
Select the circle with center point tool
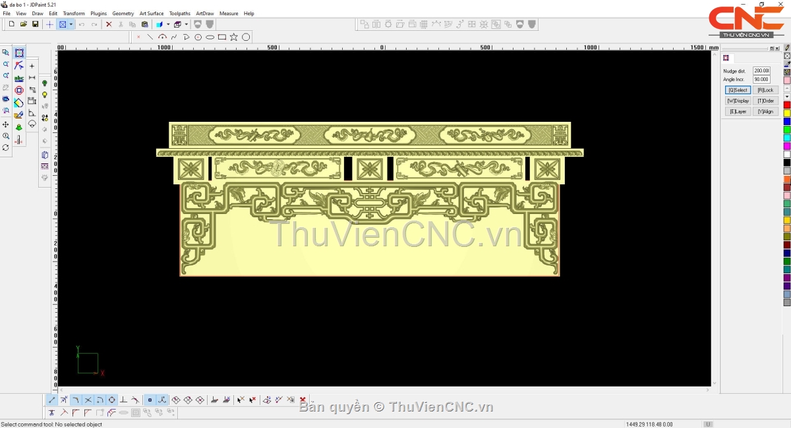198,37
